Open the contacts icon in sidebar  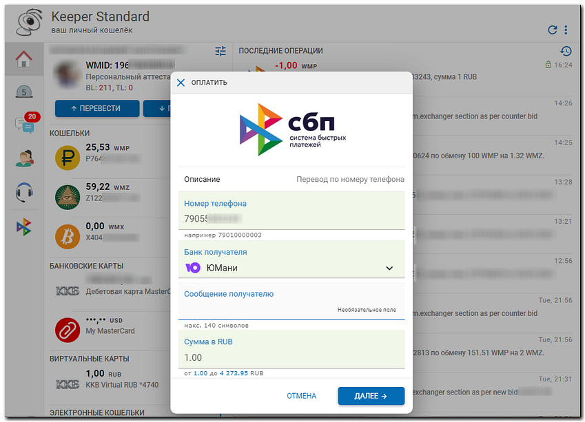point(24,158)
